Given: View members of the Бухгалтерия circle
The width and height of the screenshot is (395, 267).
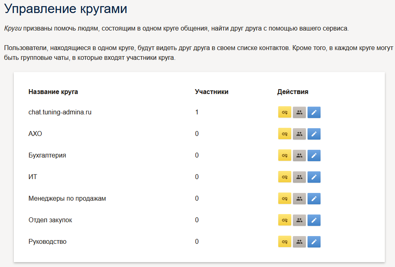Looking at the screenshot, I should pos(299,155).
